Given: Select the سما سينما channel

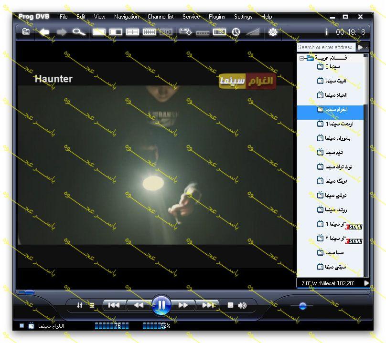Looking at the screenshot, I should pyautogui.click(x=330, y=253).
